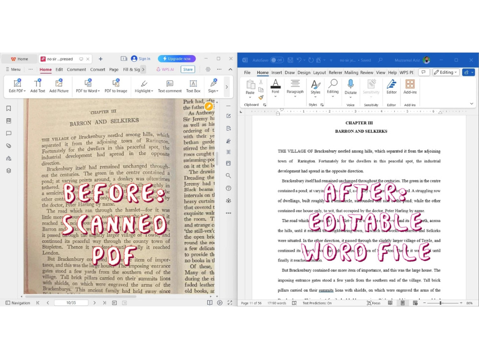The height and width of the screenshot is (359, 479).
Task: Open Comments button in Word title area
Action: (x=423, y=72)
